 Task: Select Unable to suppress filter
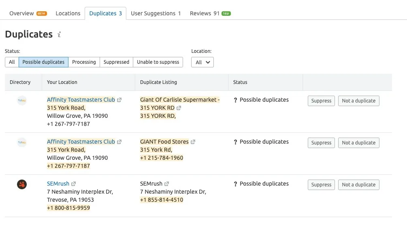point(158,62)
